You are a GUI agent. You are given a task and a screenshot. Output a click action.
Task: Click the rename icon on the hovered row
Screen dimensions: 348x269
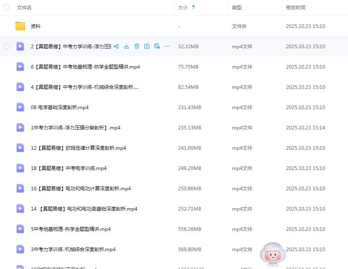click(x=147, y=47)
